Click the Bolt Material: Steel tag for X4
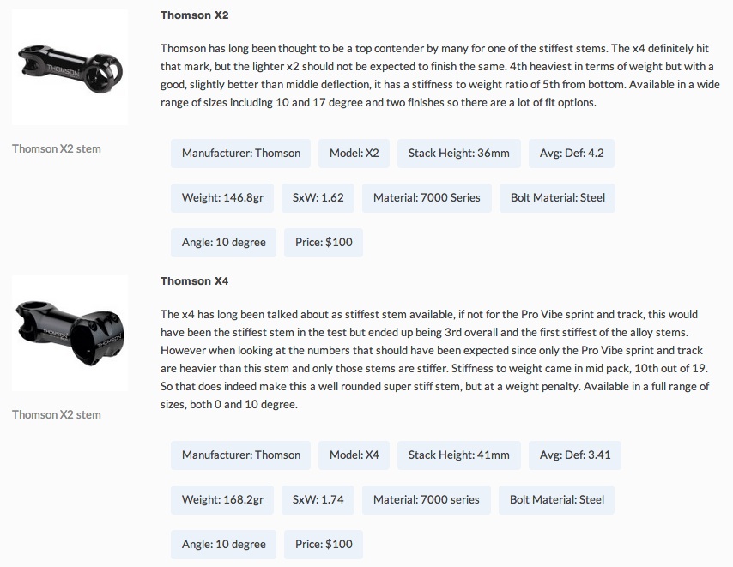This screenshot has width=733, height=567. [x=557, y=500]
